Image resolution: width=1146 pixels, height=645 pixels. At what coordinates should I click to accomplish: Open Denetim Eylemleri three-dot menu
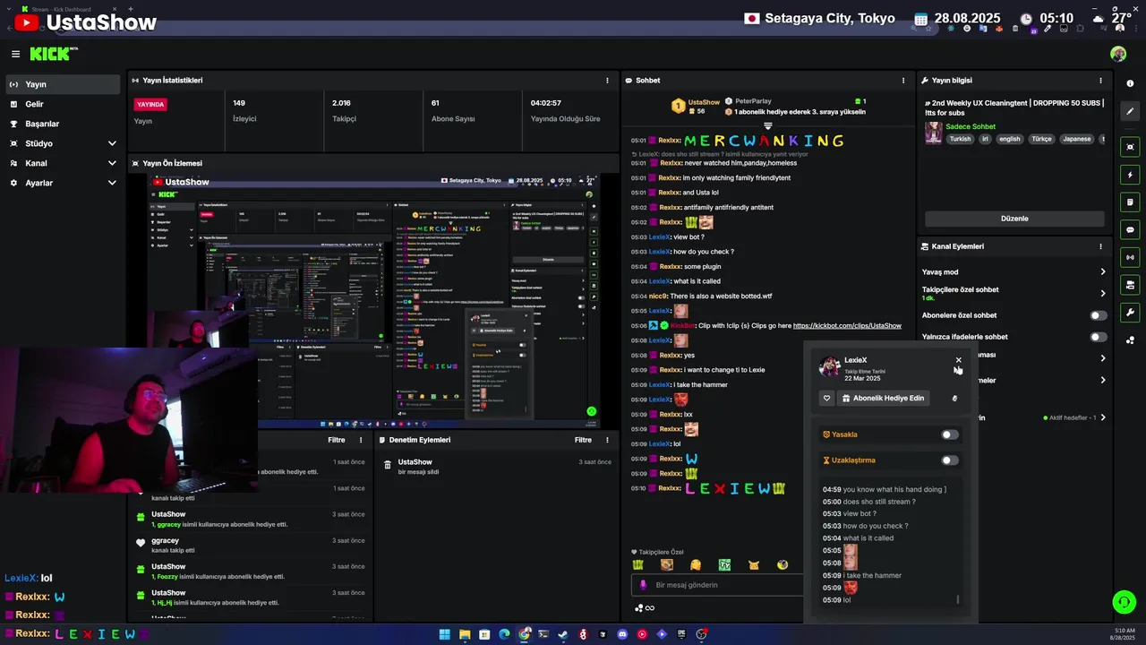[x=607, y=440]
